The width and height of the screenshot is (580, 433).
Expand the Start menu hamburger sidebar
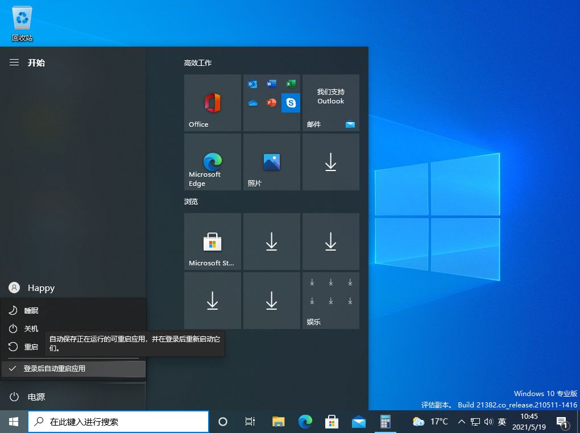[14, 63]
